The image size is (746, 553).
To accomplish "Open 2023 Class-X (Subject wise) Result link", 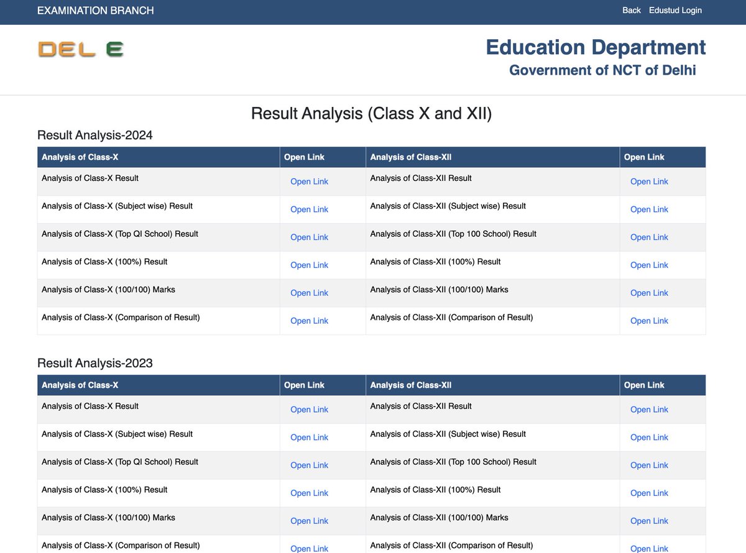I will coord(309,437).
